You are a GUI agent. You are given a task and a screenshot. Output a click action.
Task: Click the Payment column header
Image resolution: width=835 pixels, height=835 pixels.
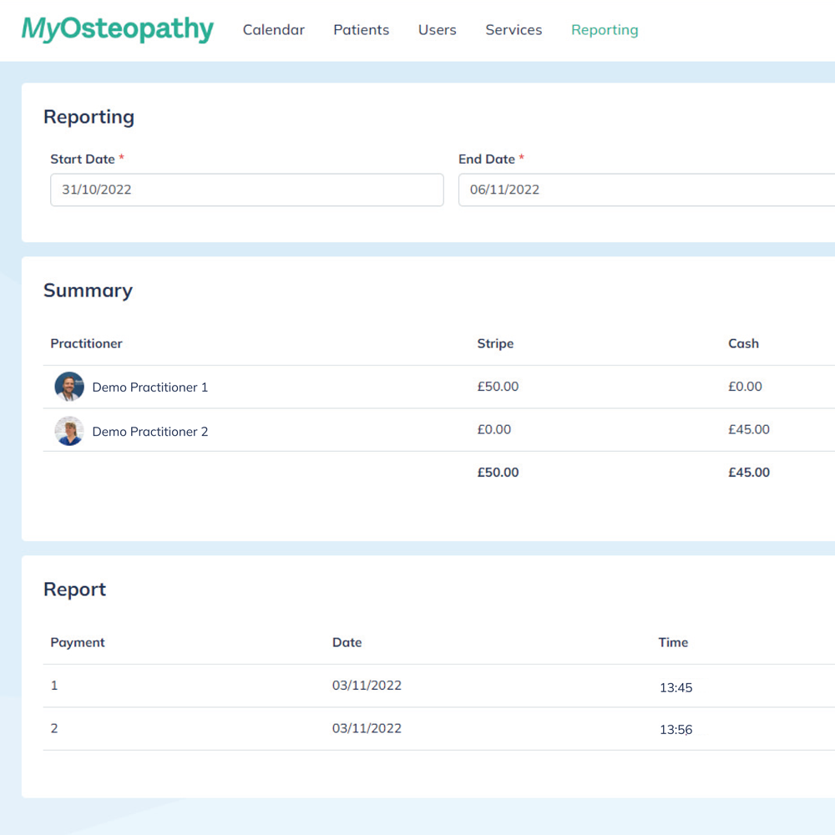pos(78,643)
